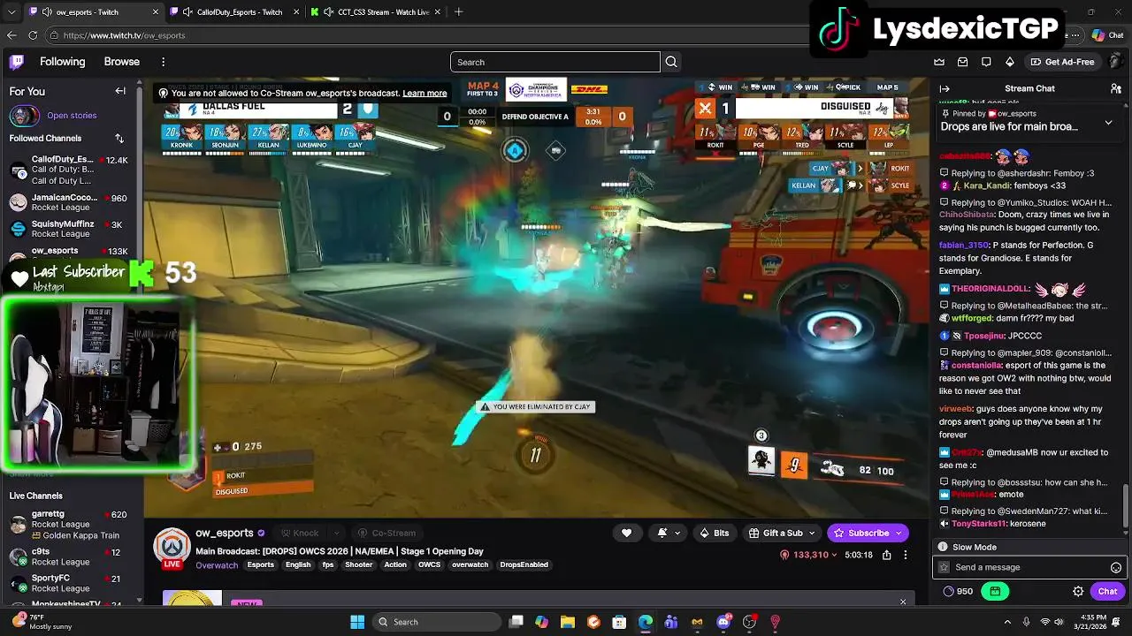Screen dimensions: 1132x636
Task: Close the banner below stream info
Action: (903, 602)
